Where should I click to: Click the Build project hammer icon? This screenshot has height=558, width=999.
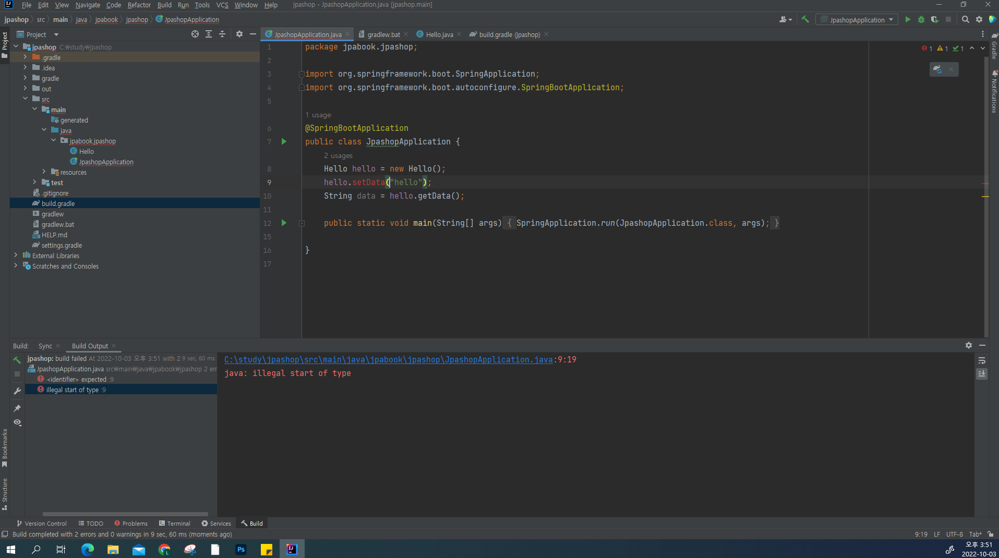click(805, 19)
